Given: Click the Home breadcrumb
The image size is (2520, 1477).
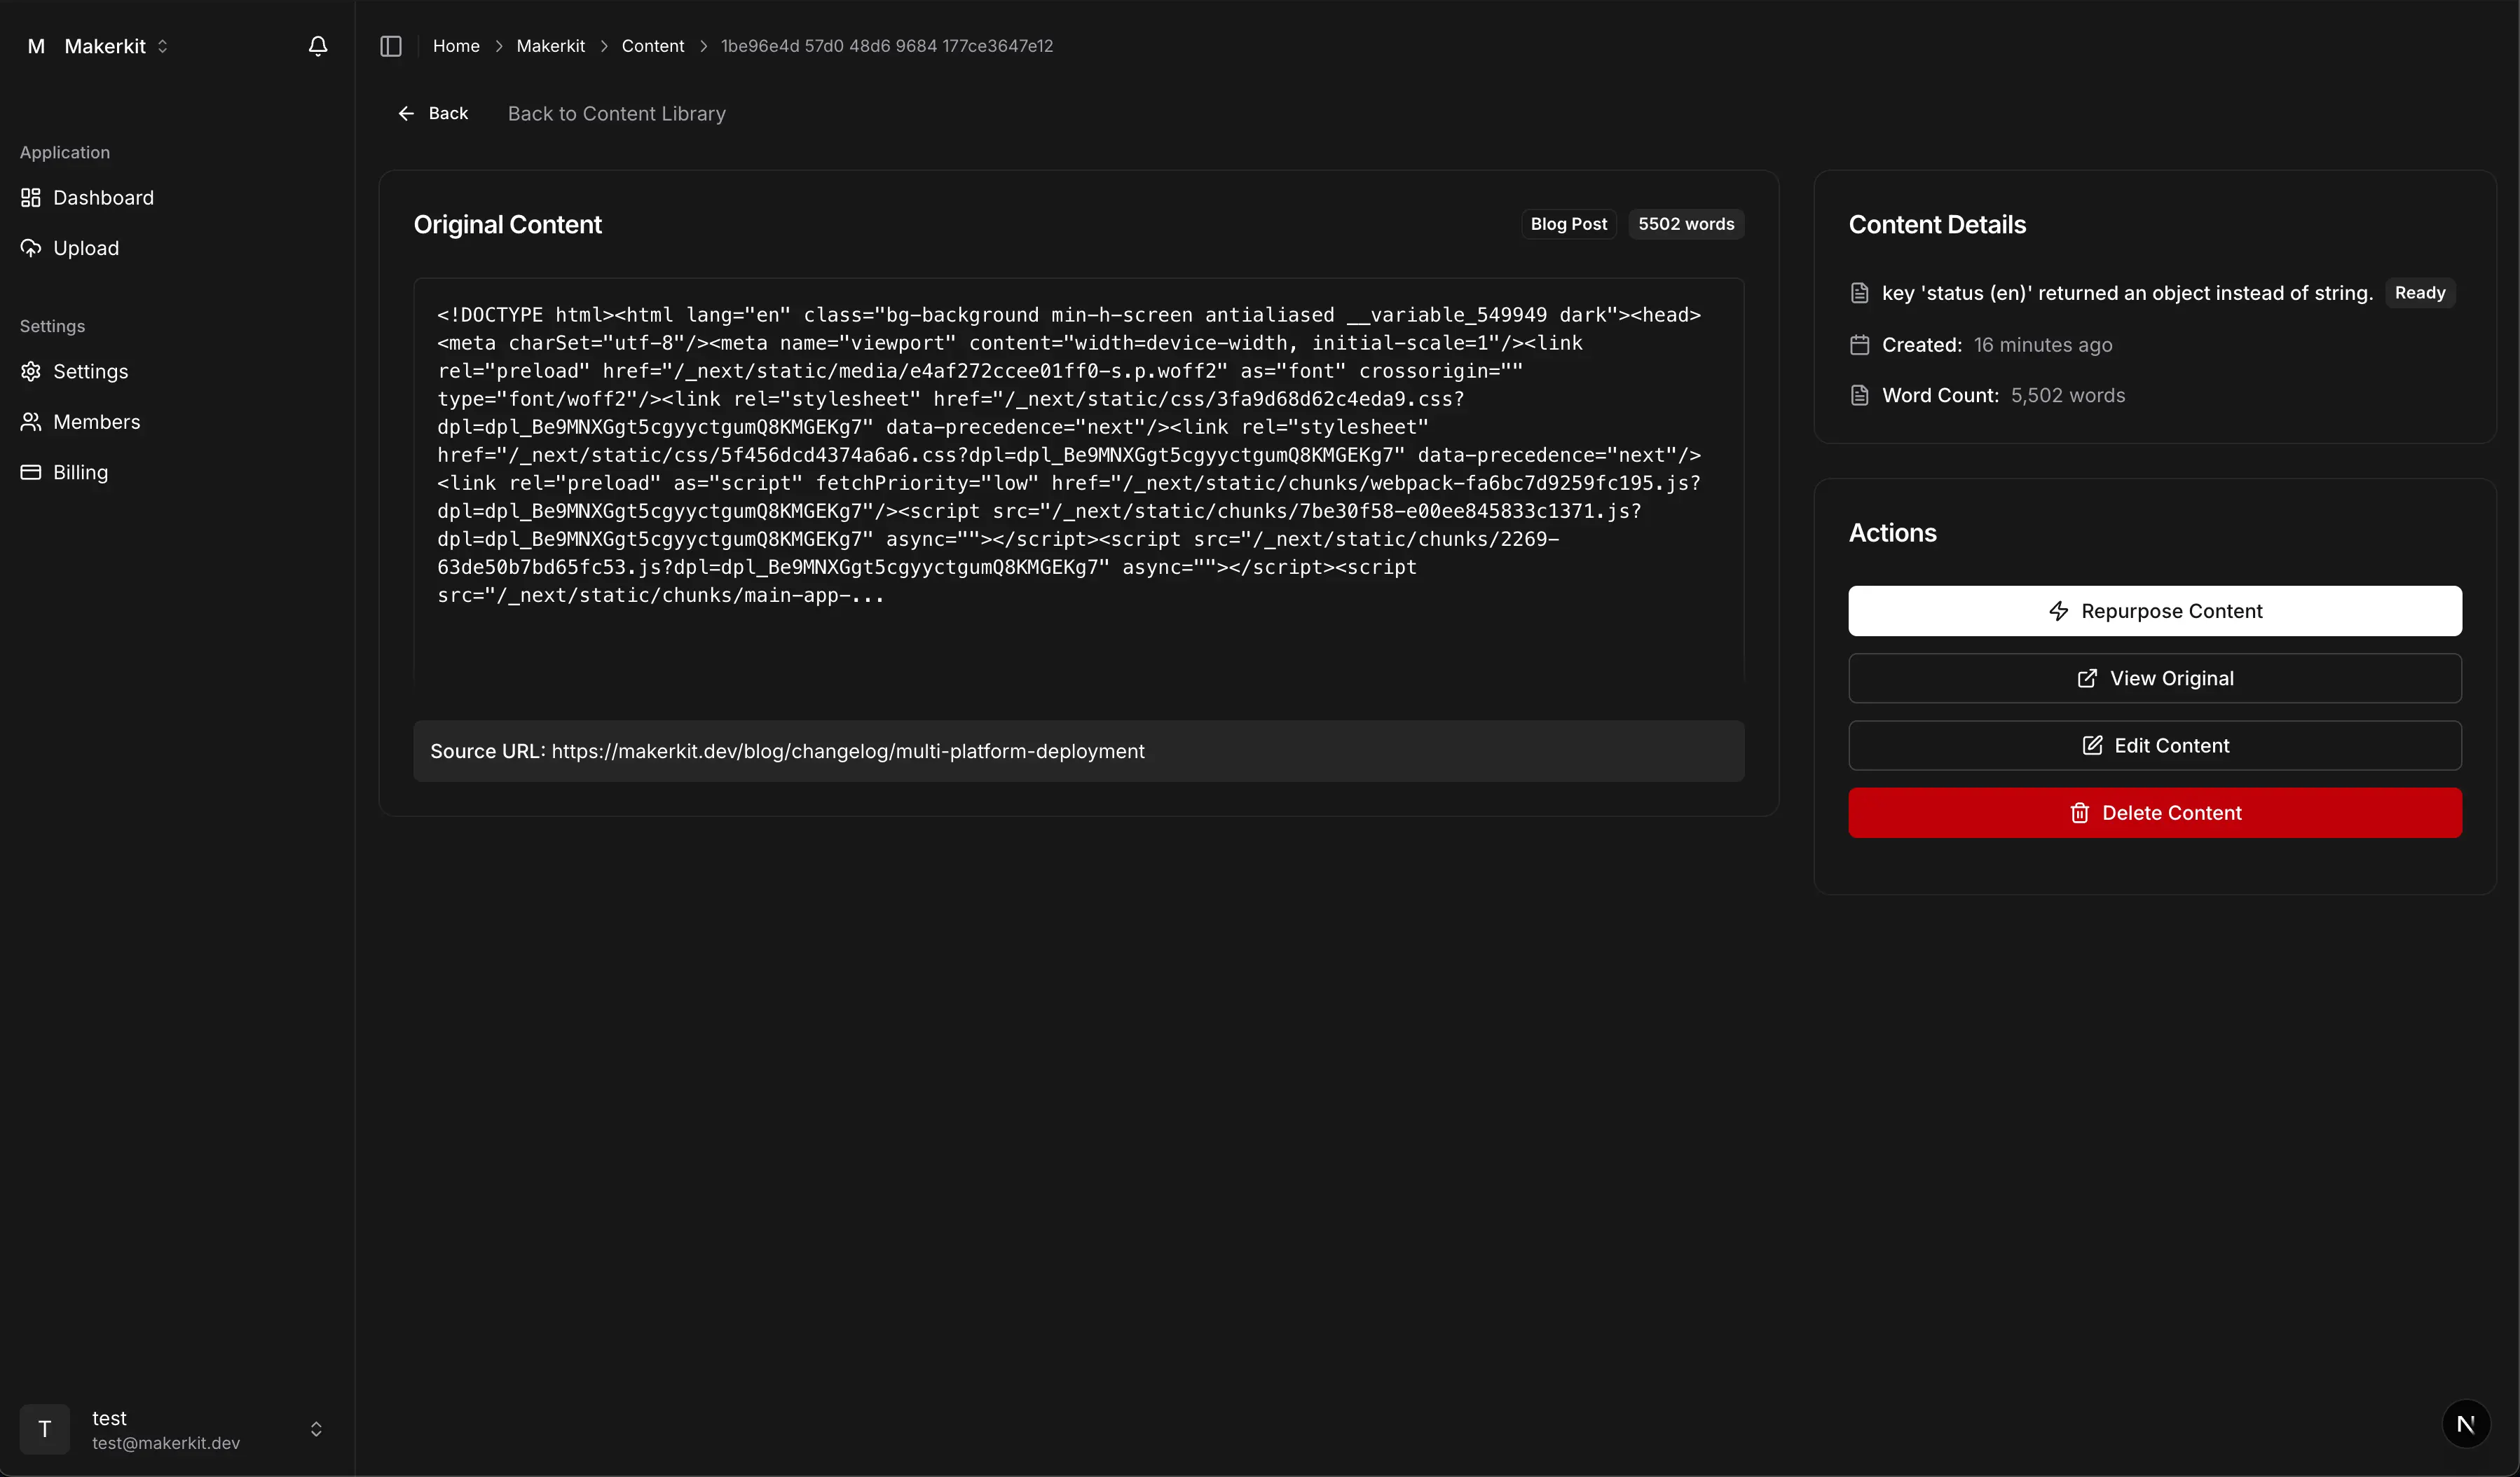Looking at the screenshot, I should click(x=456, y=46).
